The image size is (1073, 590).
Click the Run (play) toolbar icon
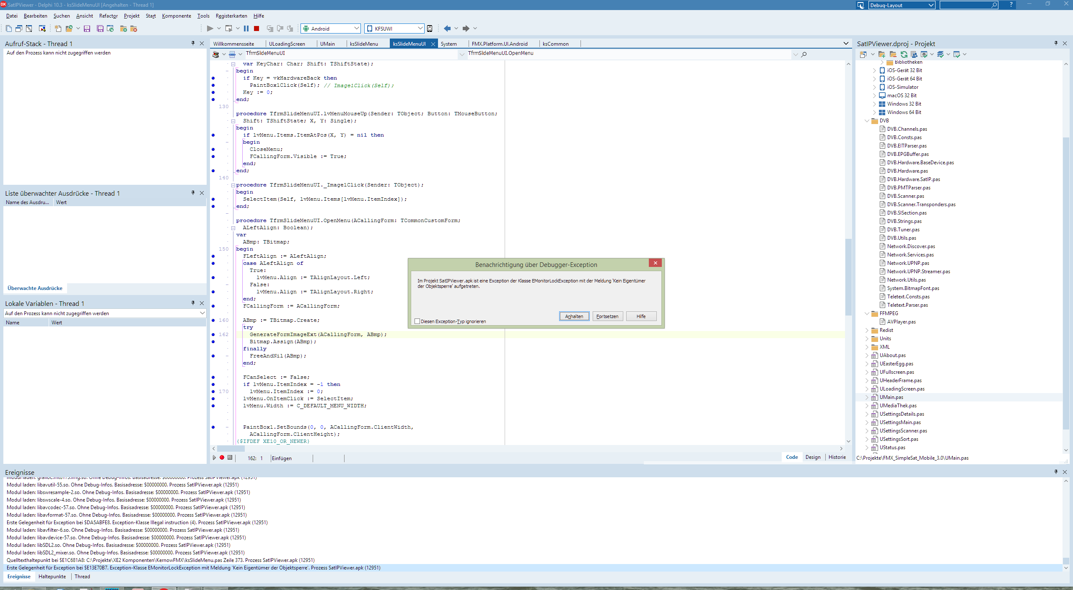[210, 28]
